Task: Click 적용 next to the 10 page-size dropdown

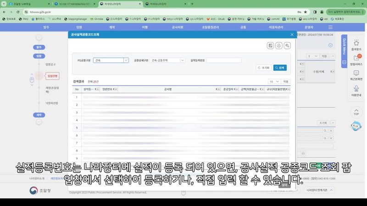Action: click(286, 81)
